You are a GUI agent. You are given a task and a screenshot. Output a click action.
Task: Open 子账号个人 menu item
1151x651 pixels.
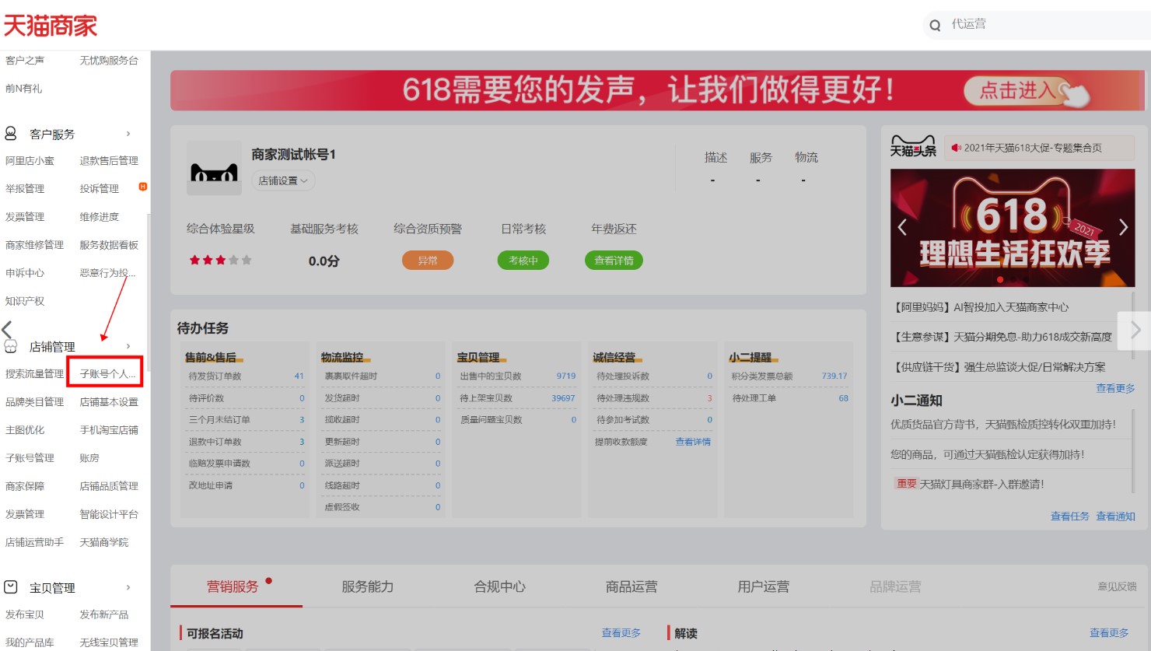[107, 374]
